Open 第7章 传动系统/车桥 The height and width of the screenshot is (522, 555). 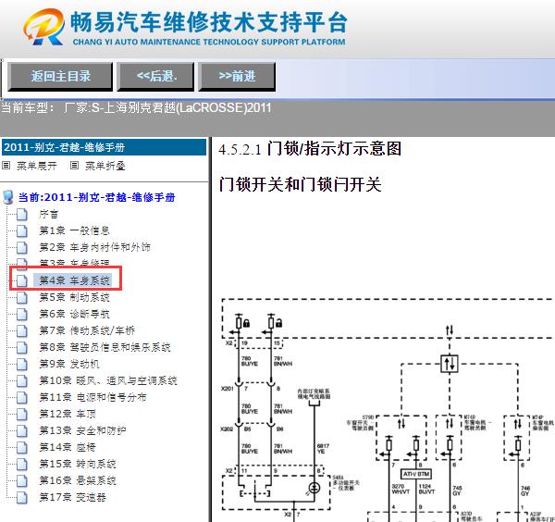coord(87,330)
